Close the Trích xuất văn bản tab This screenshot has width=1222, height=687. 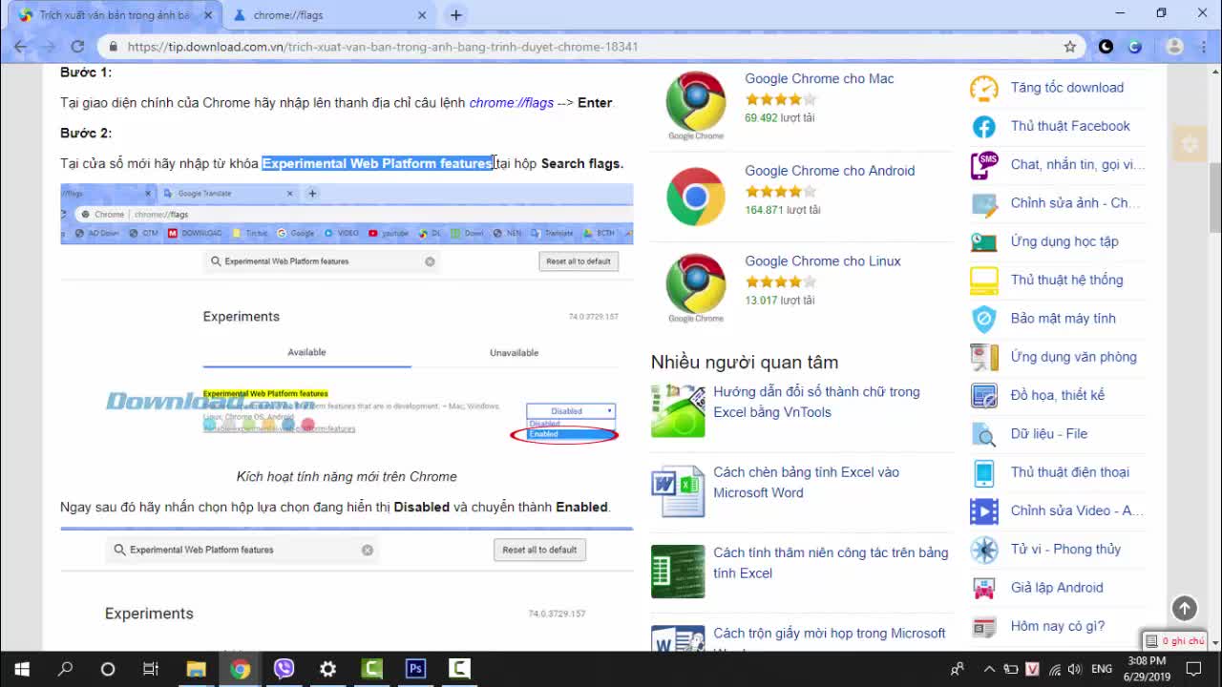tap(208, 15)
